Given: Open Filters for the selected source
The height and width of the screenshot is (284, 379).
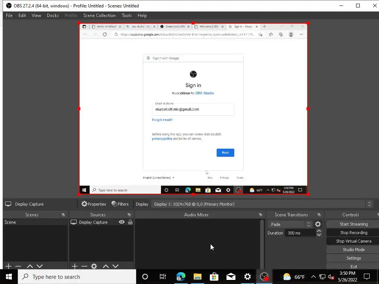Looking at the screenshot, I should tap(120, 204).
